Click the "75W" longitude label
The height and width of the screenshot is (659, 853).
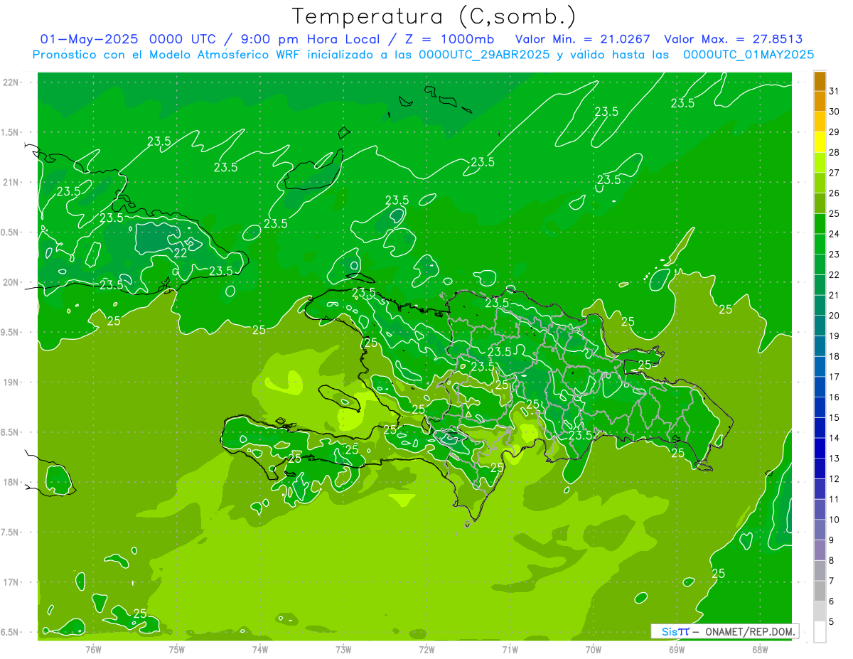(176, 650)
